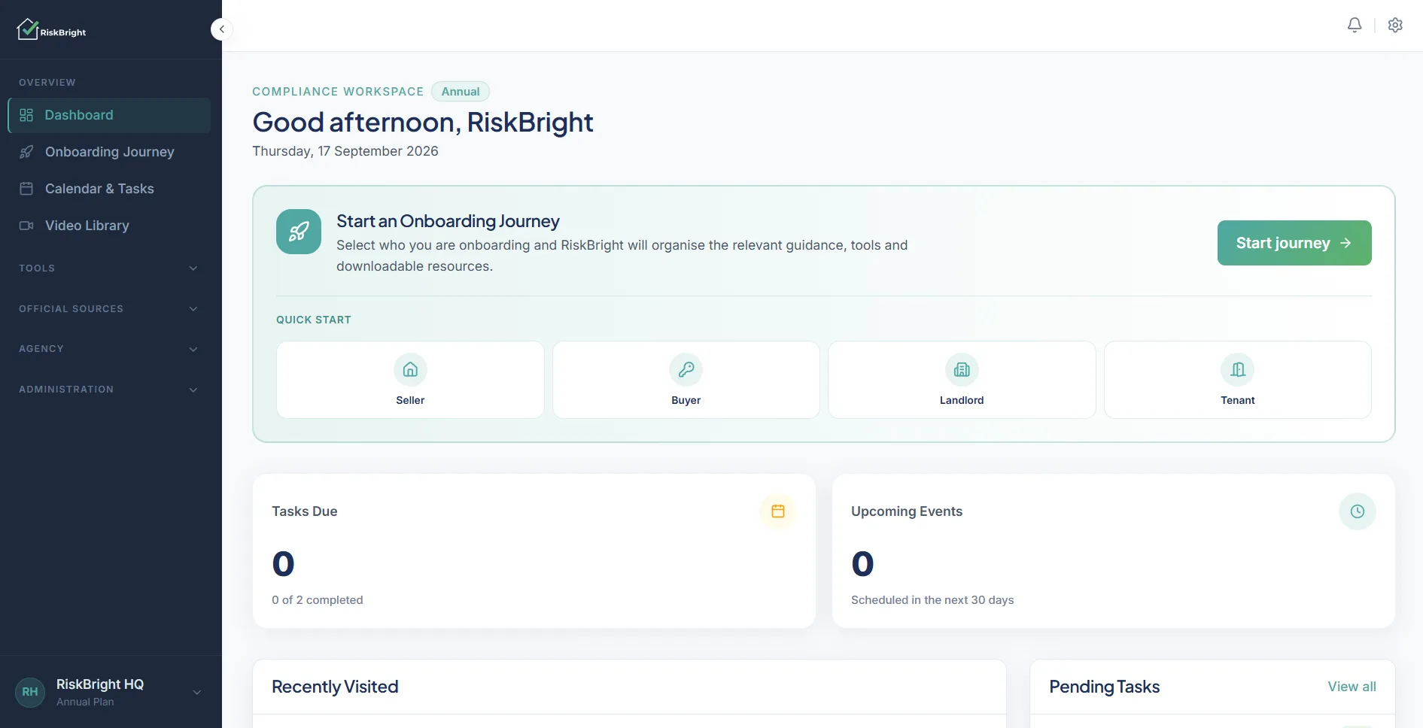The image size is (1423, 728).
Task: Open the Tasks Due card
Action: (534, 551)
